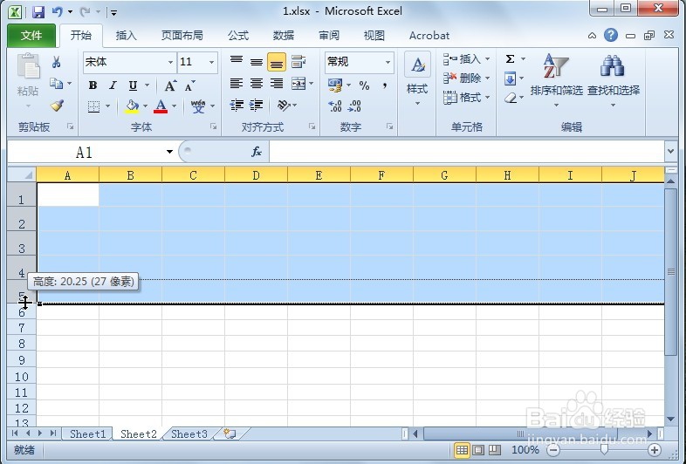
Task: Open the 样式 styles button
Action: [x=417, y=78]
